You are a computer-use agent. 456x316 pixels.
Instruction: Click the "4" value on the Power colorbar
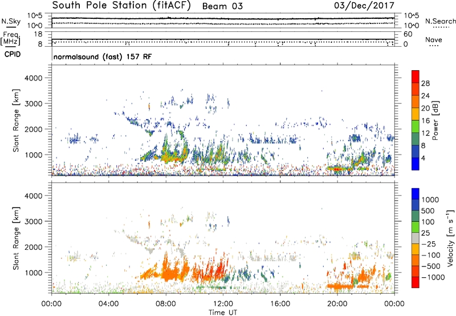424,158
